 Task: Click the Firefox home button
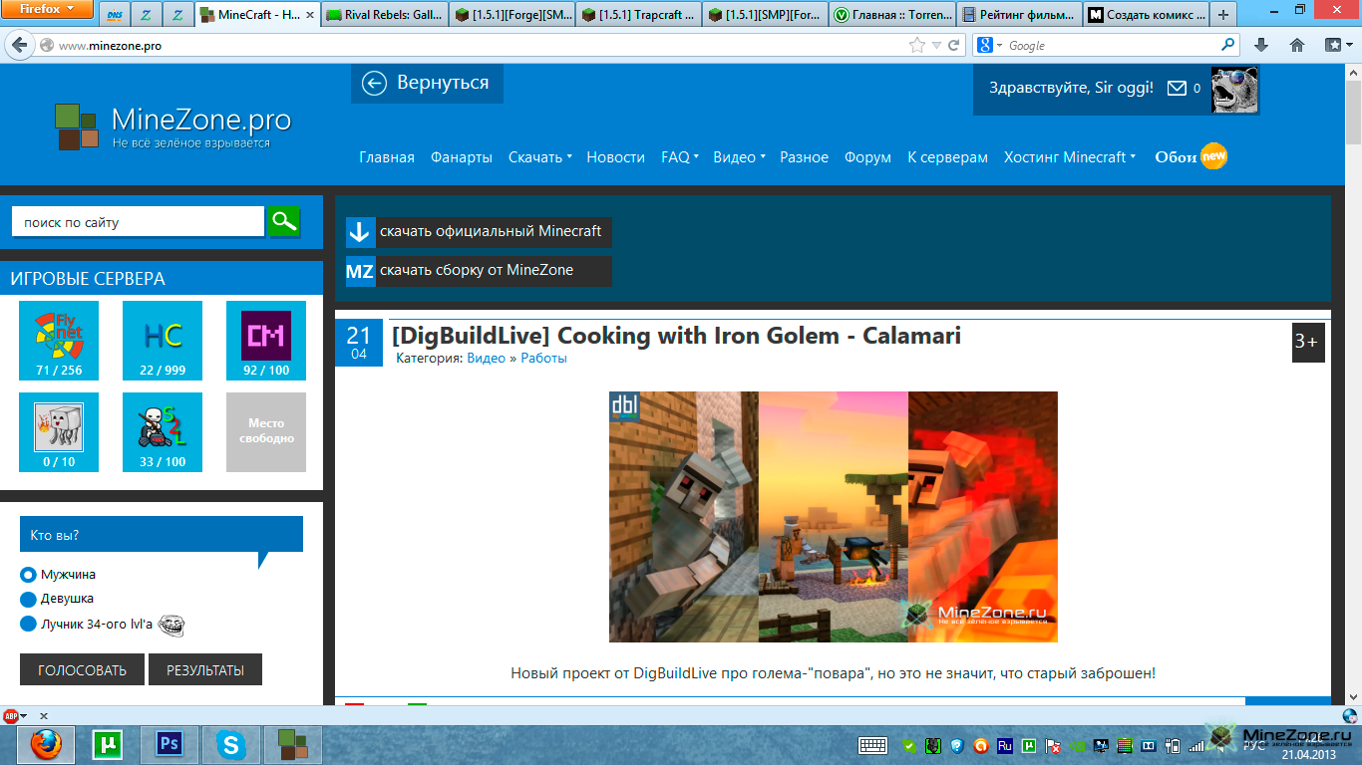[1297, 45]
